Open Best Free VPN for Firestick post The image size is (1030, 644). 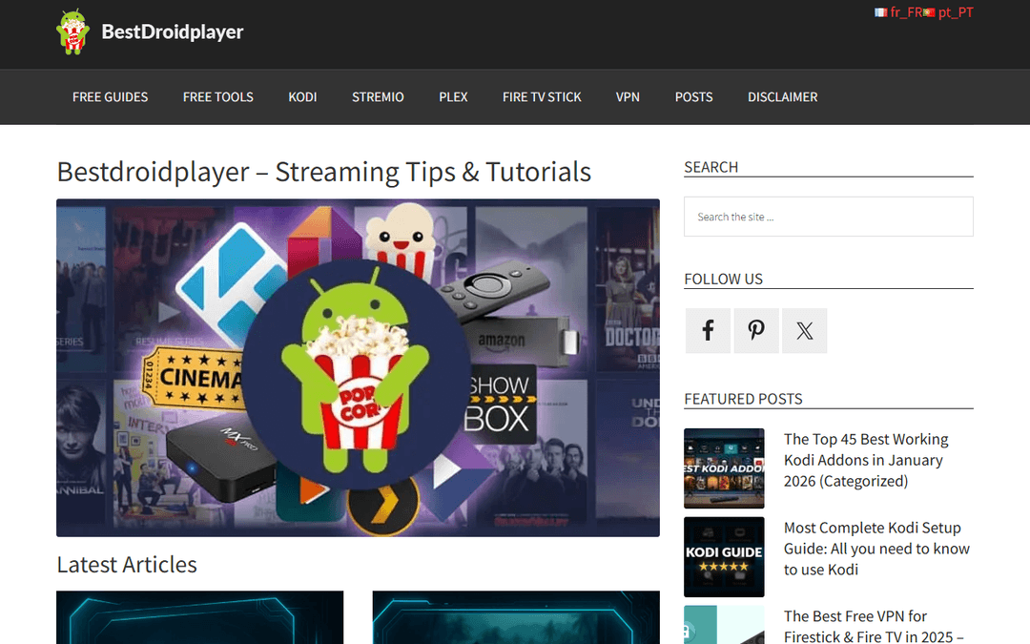[x=874, y=626]
